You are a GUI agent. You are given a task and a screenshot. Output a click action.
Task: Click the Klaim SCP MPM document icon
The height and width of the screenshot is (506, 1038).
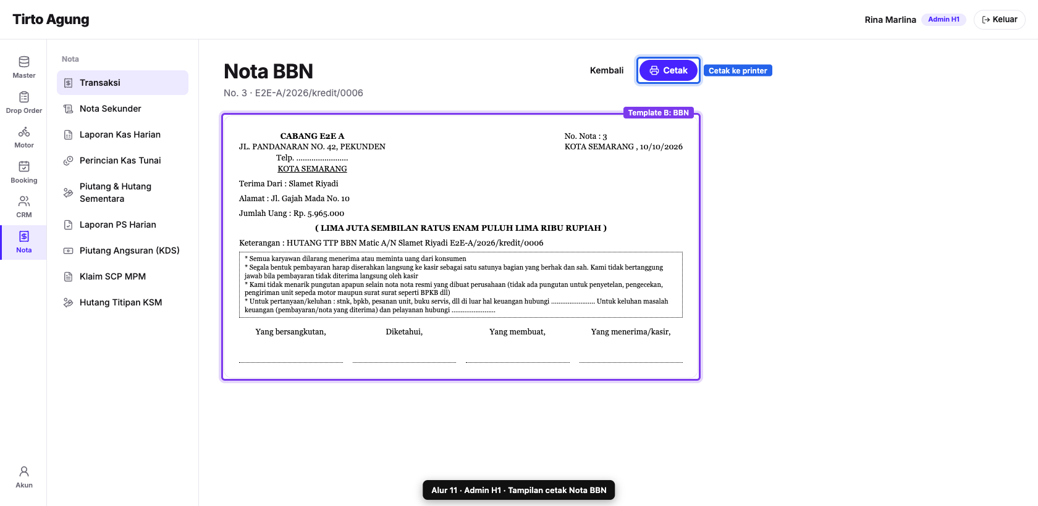click(x=69, y=276)
